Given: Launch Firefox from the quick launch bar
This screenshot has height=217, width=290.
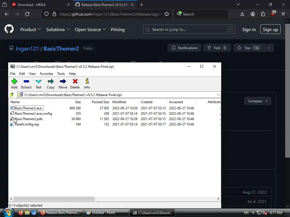Looking at the screenshot, I should click(x=20, y=213).
